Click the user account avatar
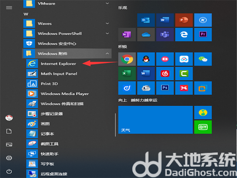 (x=9, y=118)
